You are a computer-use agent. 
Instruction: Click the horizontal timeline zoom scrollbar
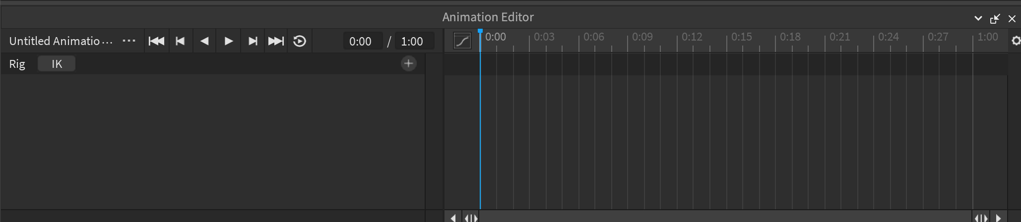[x=725, y=218]
